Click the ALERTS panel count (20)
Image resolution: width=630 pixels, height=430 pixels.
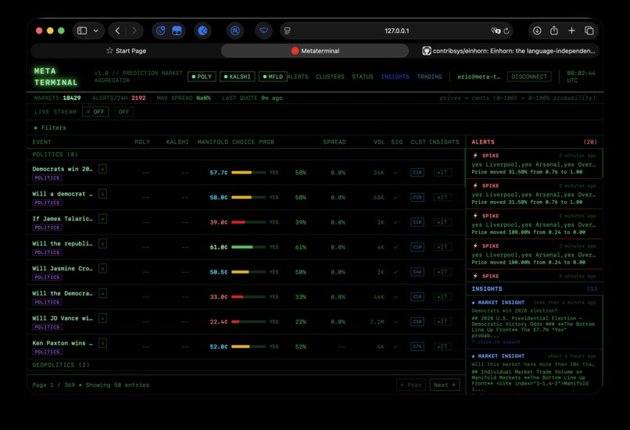coord(590,142)
